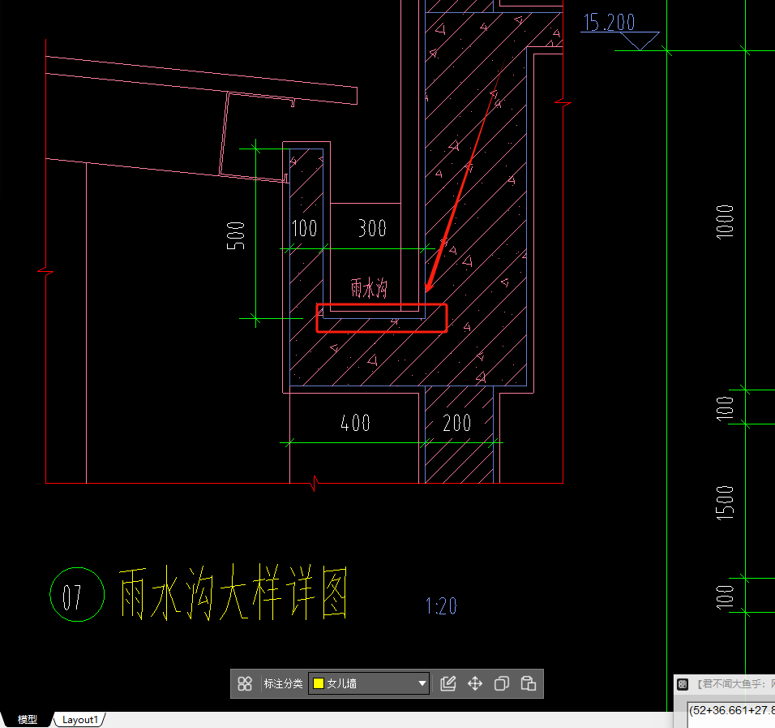This screenshot has width=775, height=728.
Task: Select the circled 07 detail number
Action: click(x=77, y=594)
